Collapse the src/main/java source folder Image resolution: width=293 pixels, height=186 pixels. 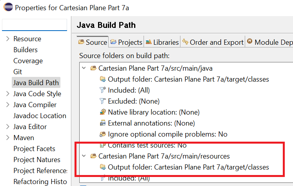[84, 68]
